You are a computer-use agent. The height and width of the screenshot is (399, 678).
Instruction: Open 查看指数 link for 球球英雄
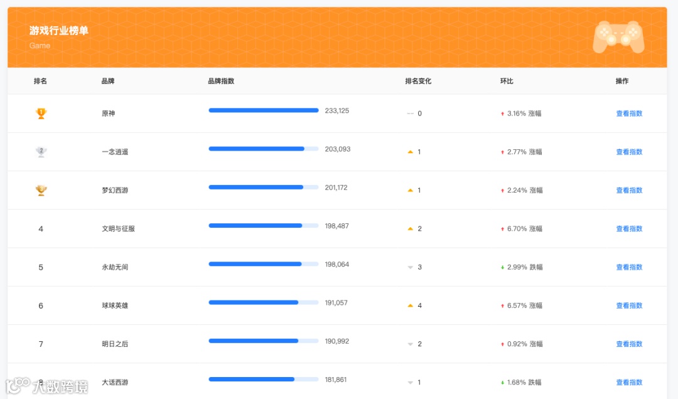[x=629, y=306]
